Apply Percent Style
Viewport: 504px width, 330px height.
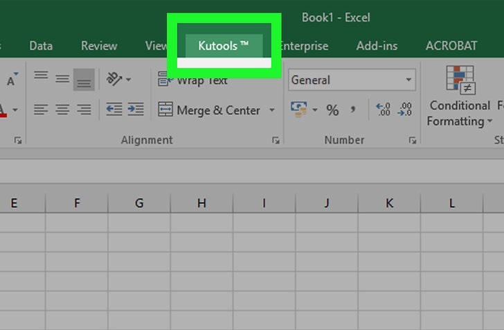click(x=332, y=110)
